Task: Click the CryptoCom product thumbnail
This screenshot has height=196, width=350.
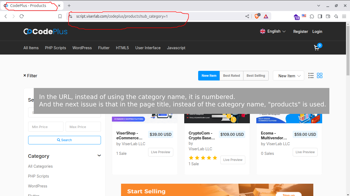Action: click(217, 118)
